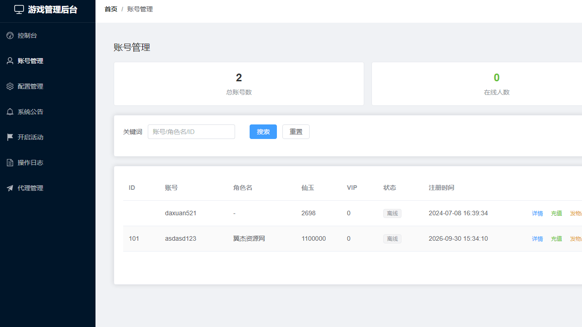
Task: Open the 系统公告 bell icon
Action: tap(10, 112)
